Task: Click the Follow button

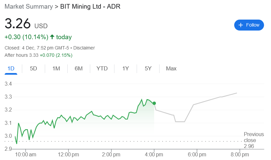Action: [249, 25]
